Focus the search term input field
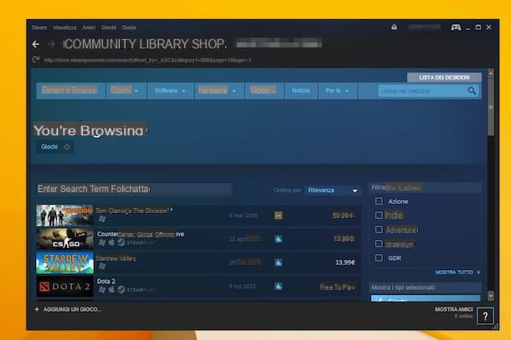Viewport: 511px width, 340px height. click(134, 189)
